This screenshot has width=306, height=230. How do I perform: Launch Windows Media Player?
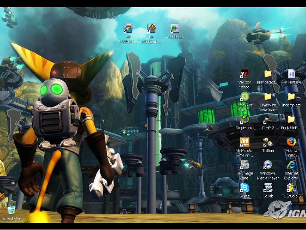268,165
